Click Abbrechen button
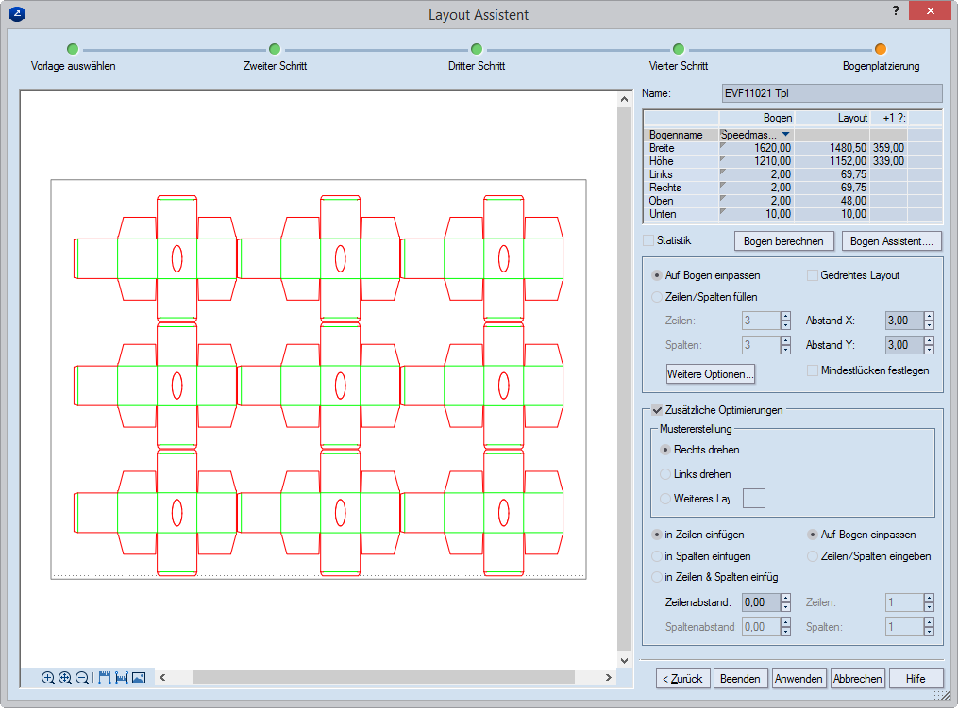The image size is (958, 708). tap(857, 679)
